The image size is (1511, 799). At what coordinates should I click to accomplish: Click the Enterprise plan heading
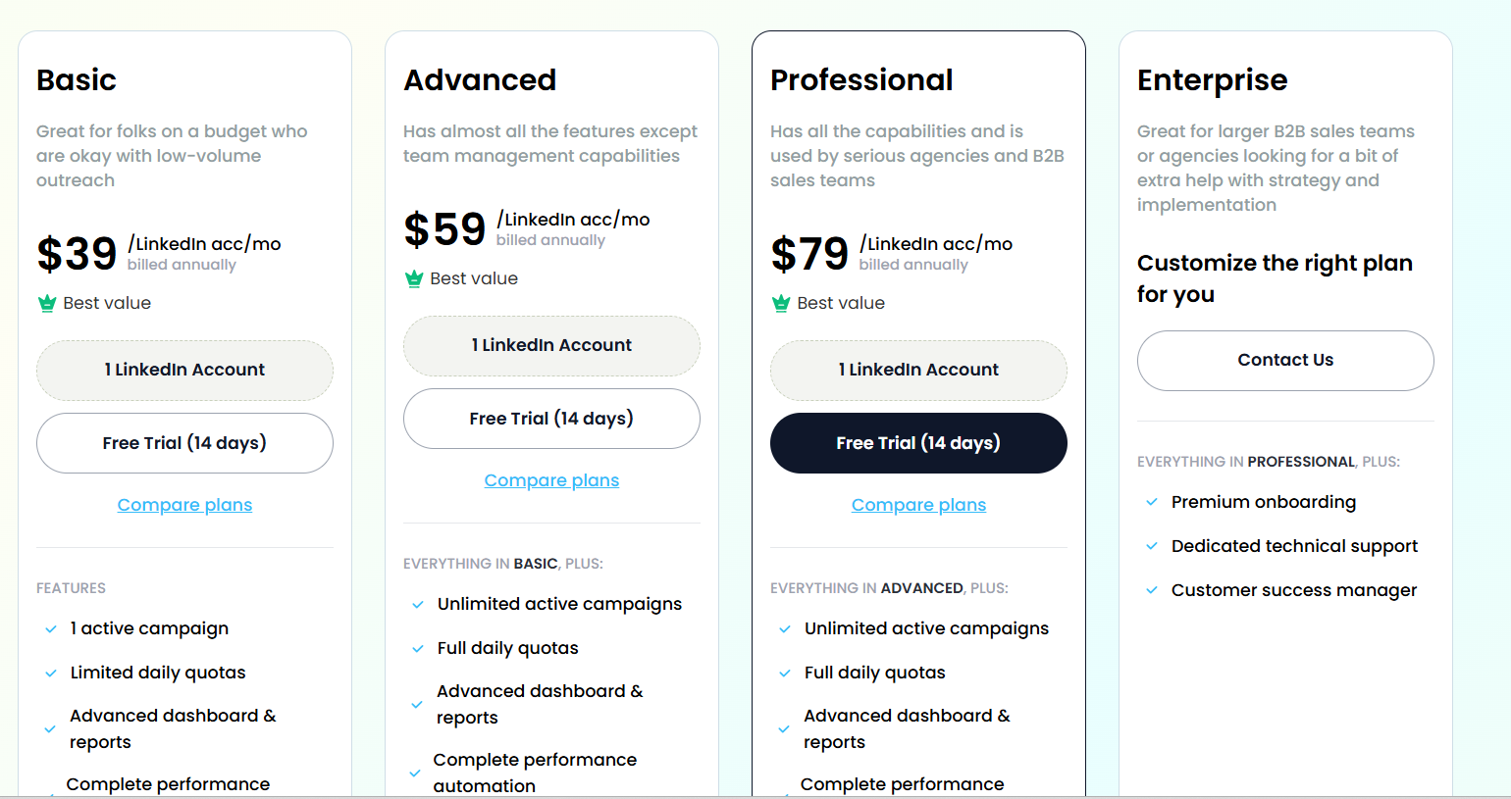coord(1212,80)
